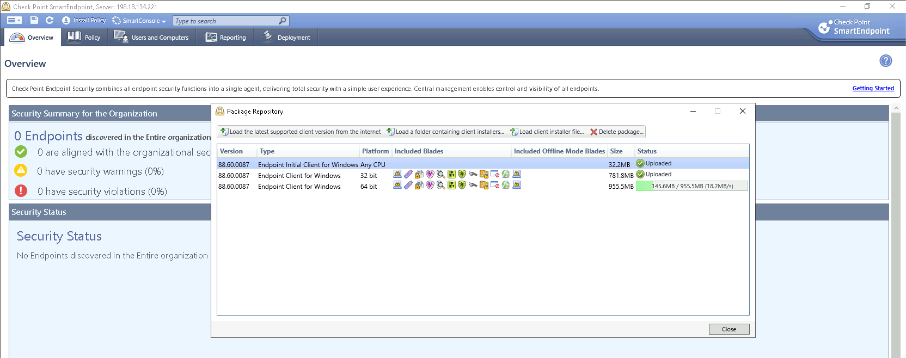906x358 pixels.
Task: Open the Deployment tab
Action: click(x=286, y=38)
